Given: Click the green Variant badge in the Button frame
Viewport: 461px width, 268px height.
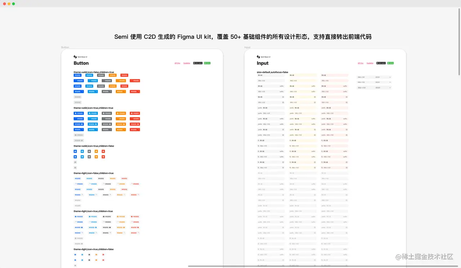Looking at the screenshot, I should (x=207, y=63).
